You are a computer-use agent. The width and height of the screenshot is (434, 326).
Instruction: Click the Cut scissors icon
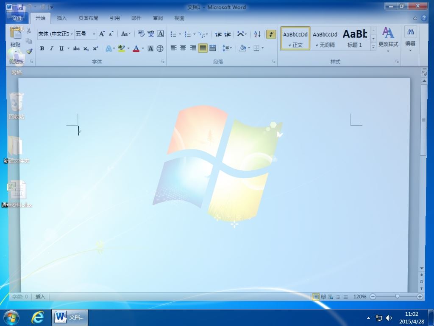coord(28,31)
